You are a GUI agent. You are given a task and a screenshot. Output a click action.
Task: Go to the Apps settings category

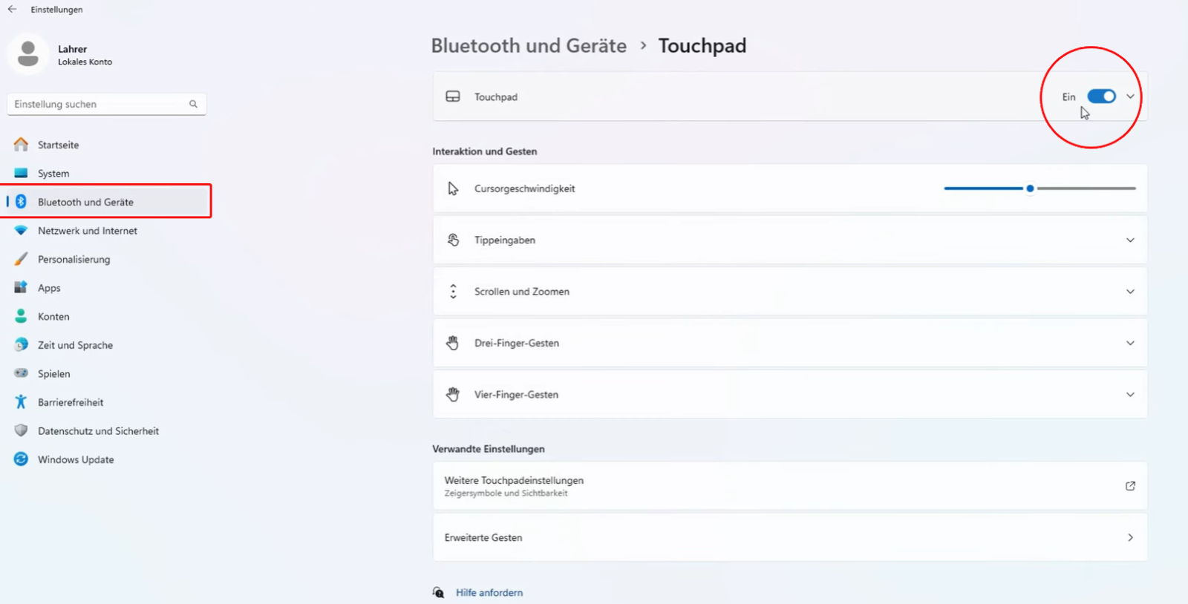pyautogui.click(x=49, y=288)
